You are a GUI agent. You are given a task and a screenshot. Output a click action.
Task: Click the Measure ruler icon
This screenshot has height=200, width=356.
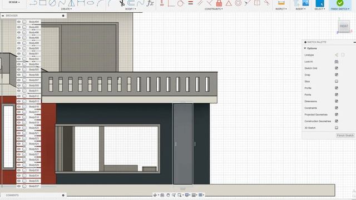281,3
